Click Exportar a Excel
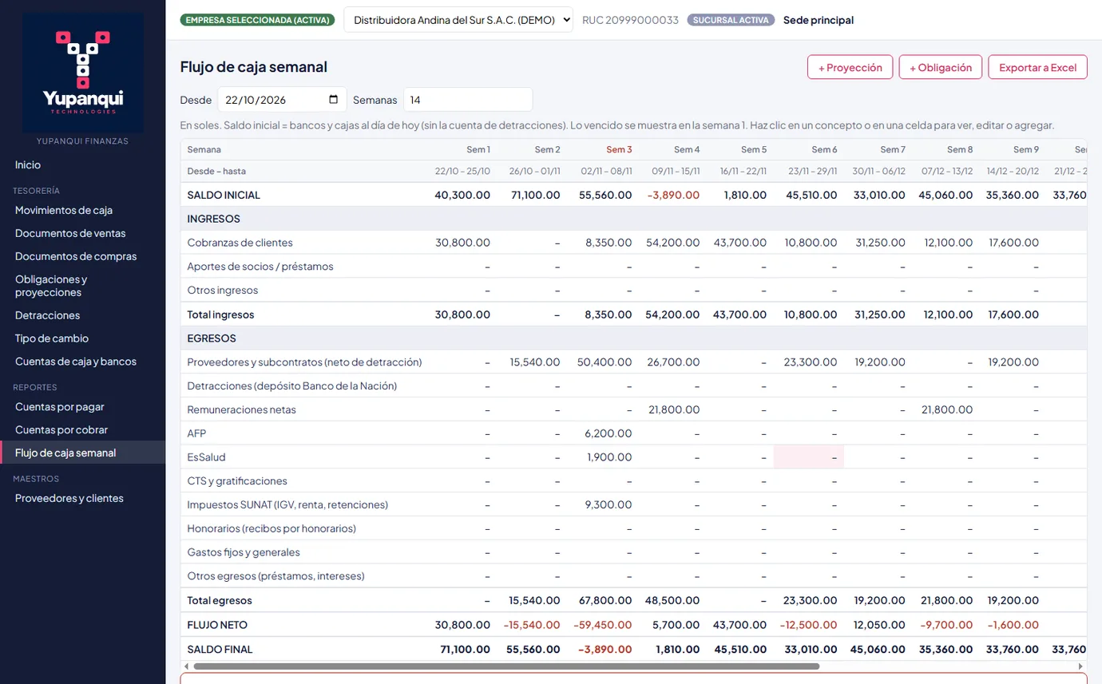Image resolution: width=1102 pixels, height=684 pixels. tap(1038, 67)
